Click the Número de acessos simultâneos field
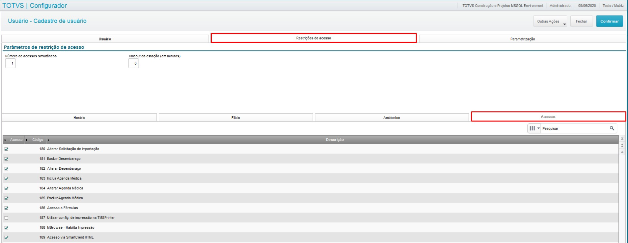628x243 pixels. coord(10,63)
